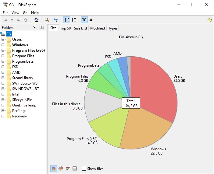Select the pie chart view icon
The image size is (214, 174).
[54, 169]
